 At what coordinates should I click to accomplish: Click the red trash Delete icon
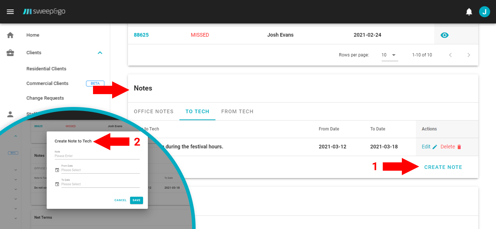point(459,147)
